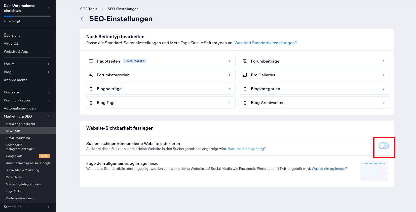Click the setup progress bar

click(x=27, y=16)
